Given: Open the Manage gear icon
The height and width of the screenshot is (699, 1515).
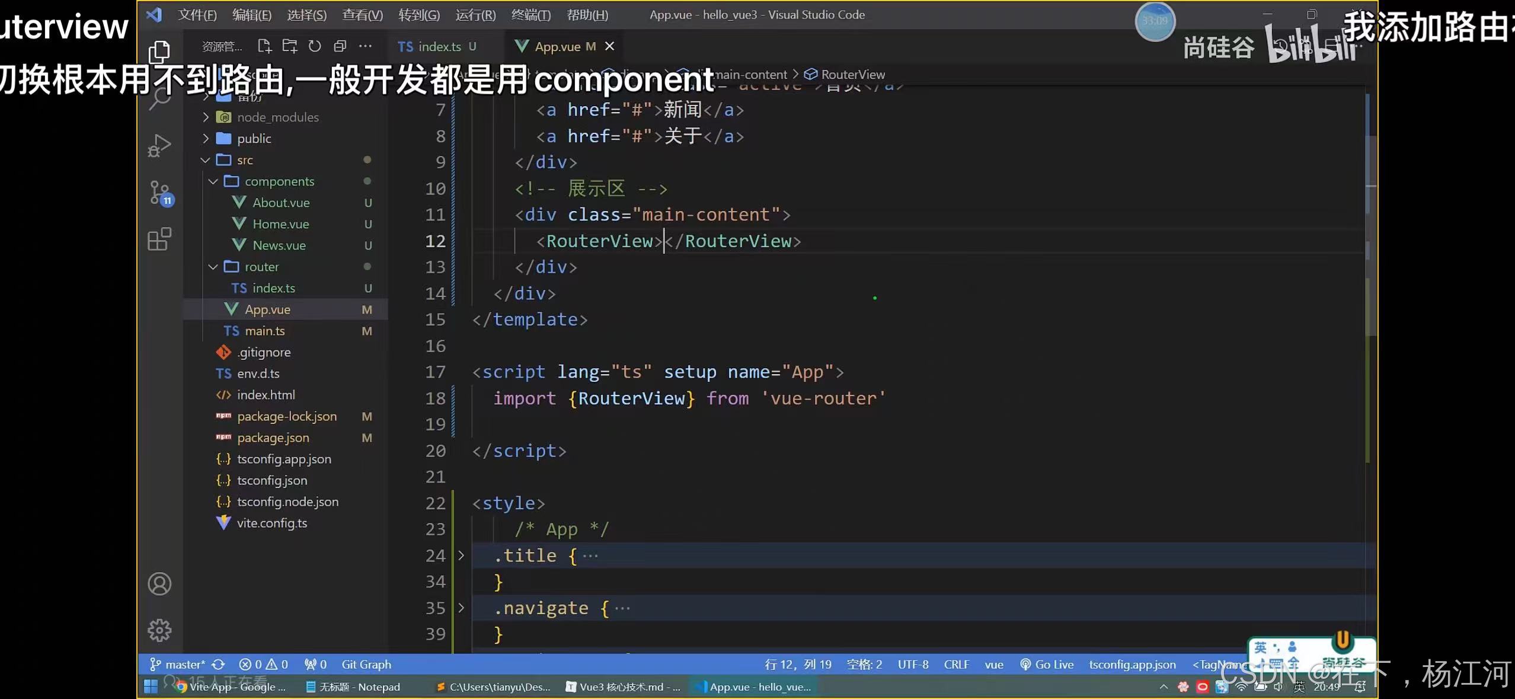Looking at the screenshot, I should [x=159, y=630].
